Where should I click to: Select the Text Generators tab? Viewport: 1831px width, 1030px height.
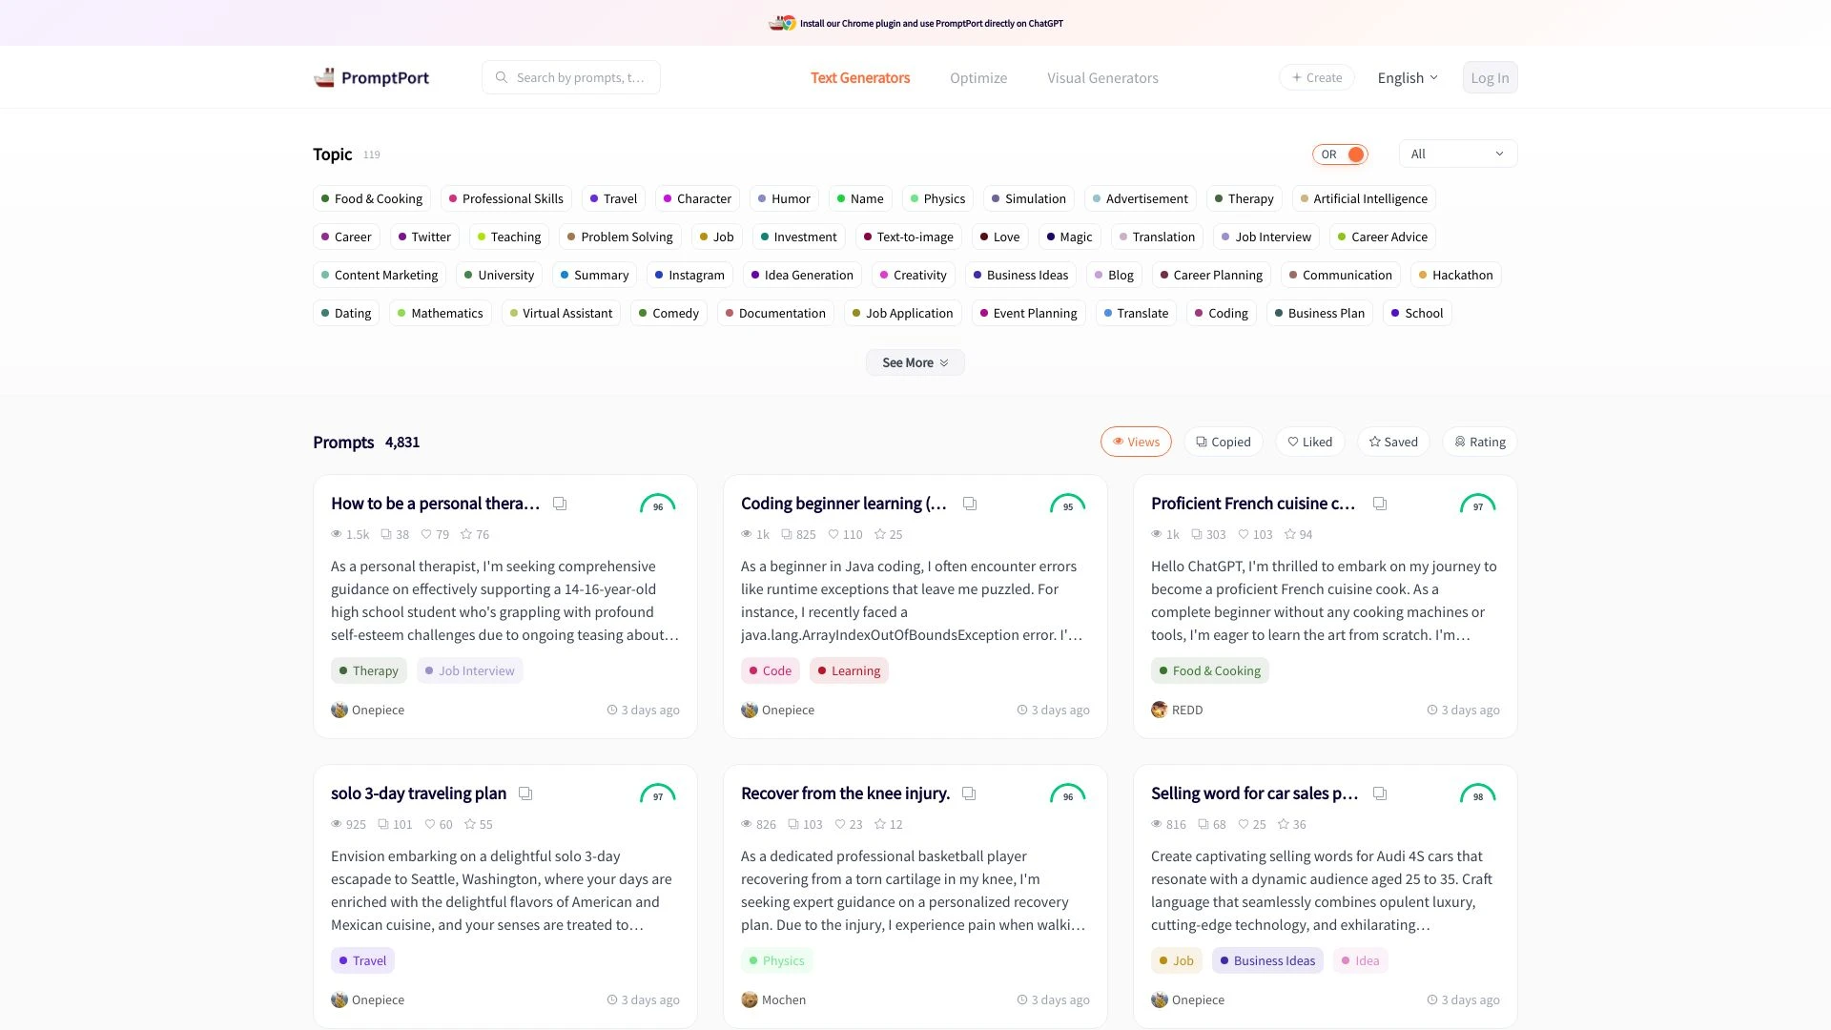tap(860, 76)
